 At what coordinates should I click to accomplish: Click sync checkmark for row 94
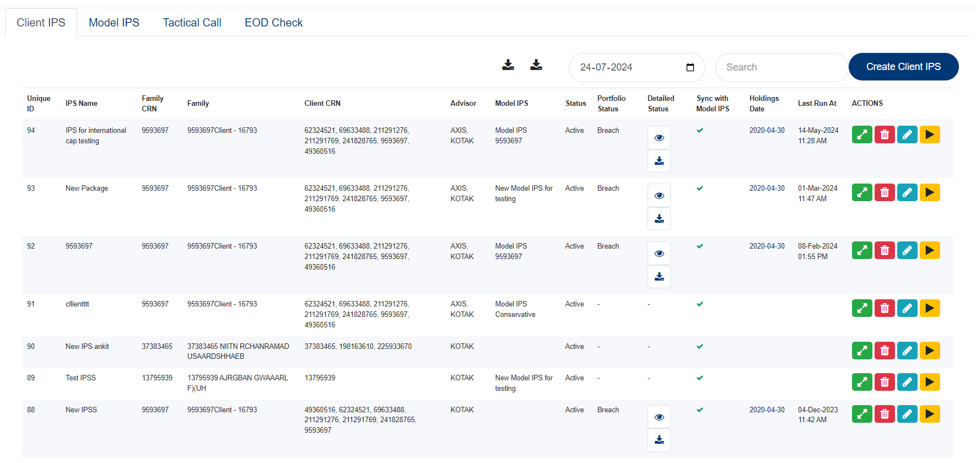[x=700, y=131]
